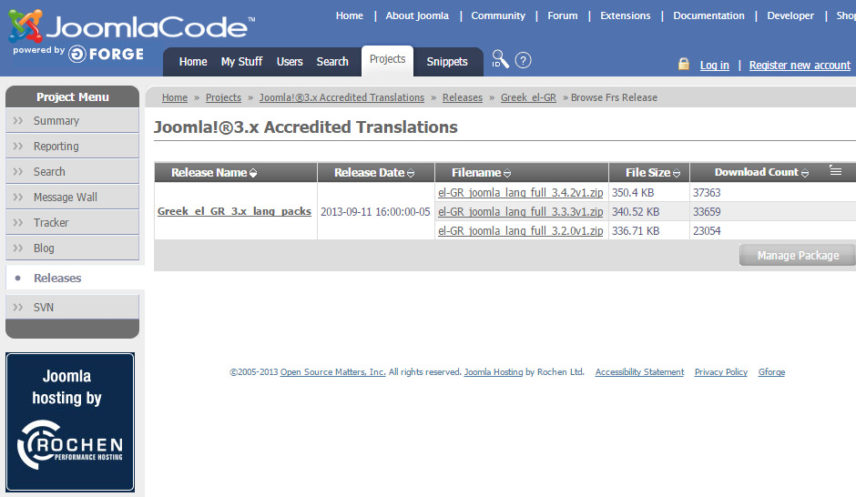Image resolution: width=856 pixels, height=497 pixels.
Task: Open the column options menu icon
Action: (x=835, y=170)
